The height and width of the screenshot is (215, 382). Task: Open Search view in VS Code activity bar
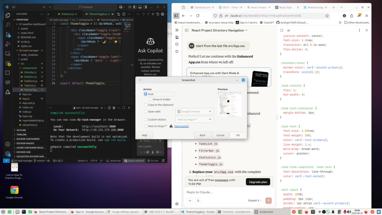8,25
